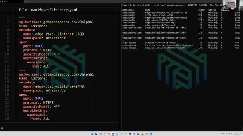243x136 pixels.
Task: Open the gray round settings-like taskbar icon
Action: [138, 134]
